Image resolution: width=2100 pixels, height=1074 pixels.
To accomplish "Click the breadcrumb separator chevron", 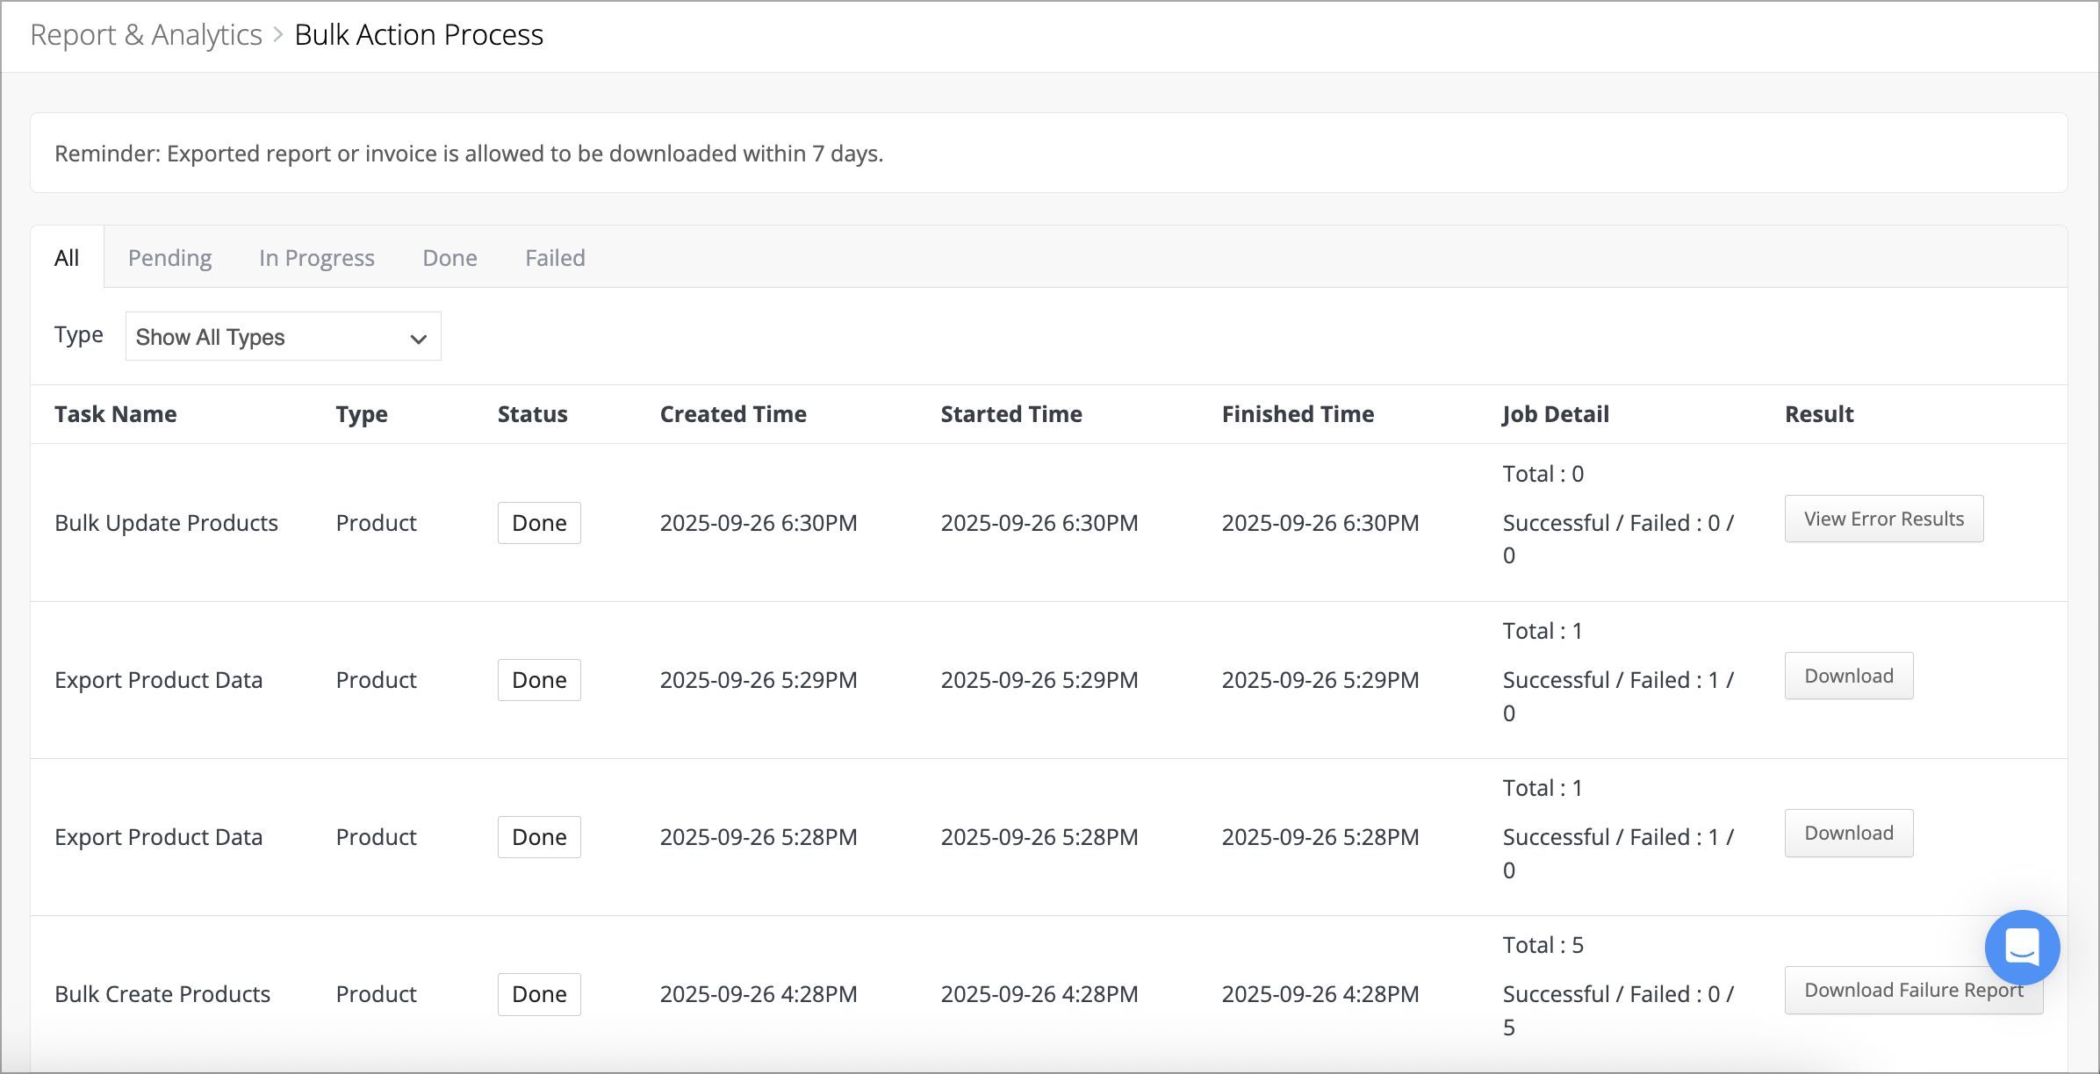I will coord(278,35).
